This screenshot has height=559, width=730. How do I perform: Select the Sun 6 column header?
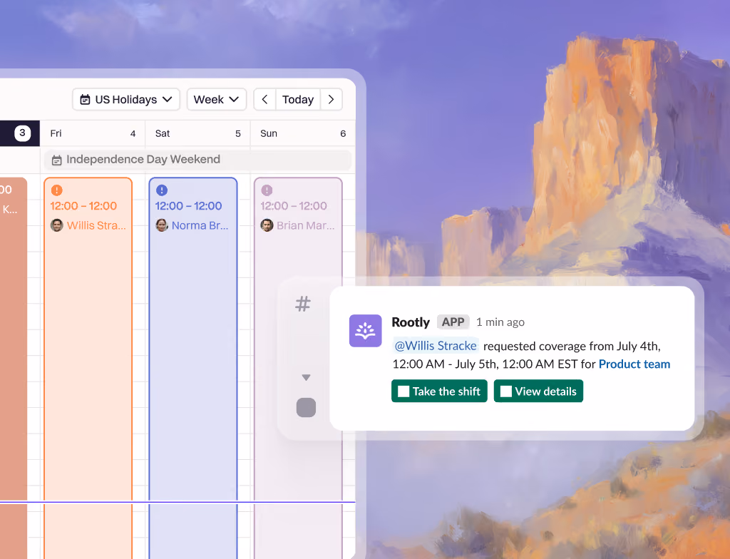pyautogui.click(x=303, y=134)
